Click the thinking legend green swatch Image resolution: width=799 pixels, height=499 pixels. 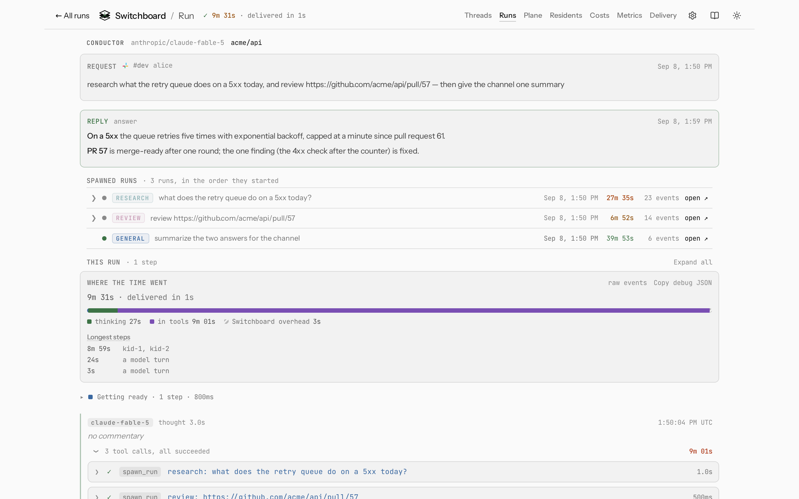(x=90, y=322)
